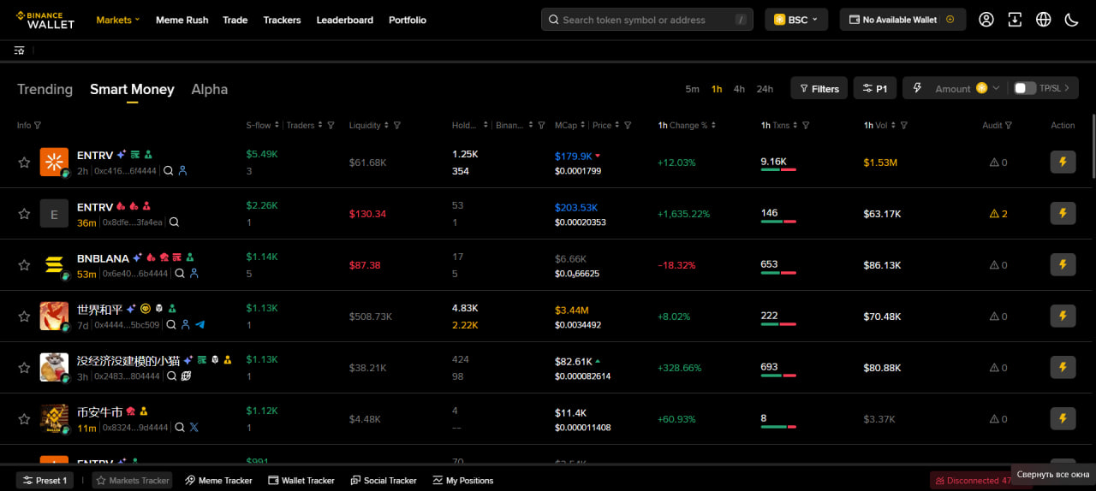Viewport: 1096px width, 491px height.
Task: Open the language globe icon
Action: [x=1043, y=20]
